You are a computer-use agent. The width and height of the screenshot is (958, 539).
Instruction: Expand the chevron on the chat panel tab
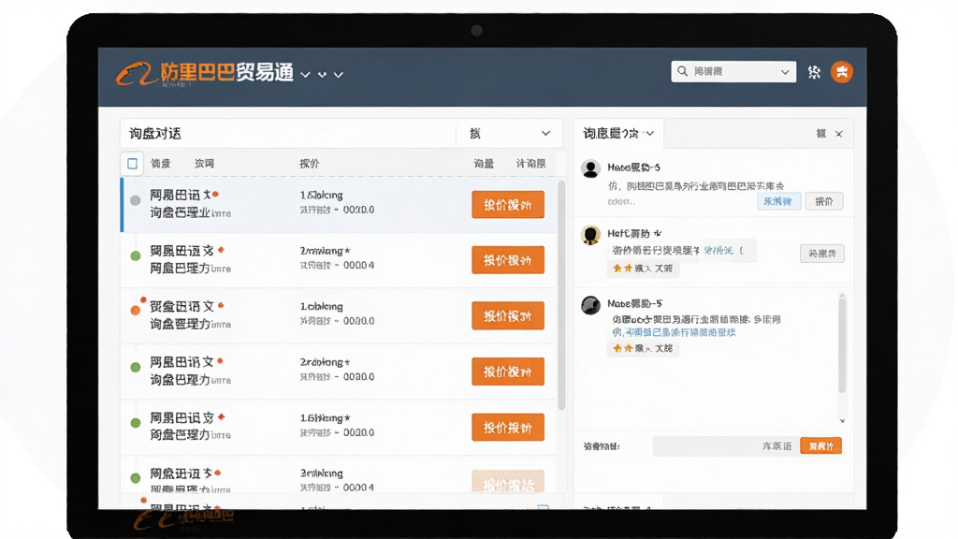[650, 133]
